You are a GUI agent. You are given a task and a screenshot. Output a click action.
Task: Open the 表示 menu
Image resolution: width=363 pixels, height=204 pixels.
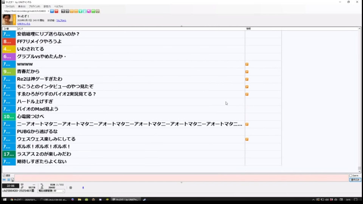click(22, 6)
